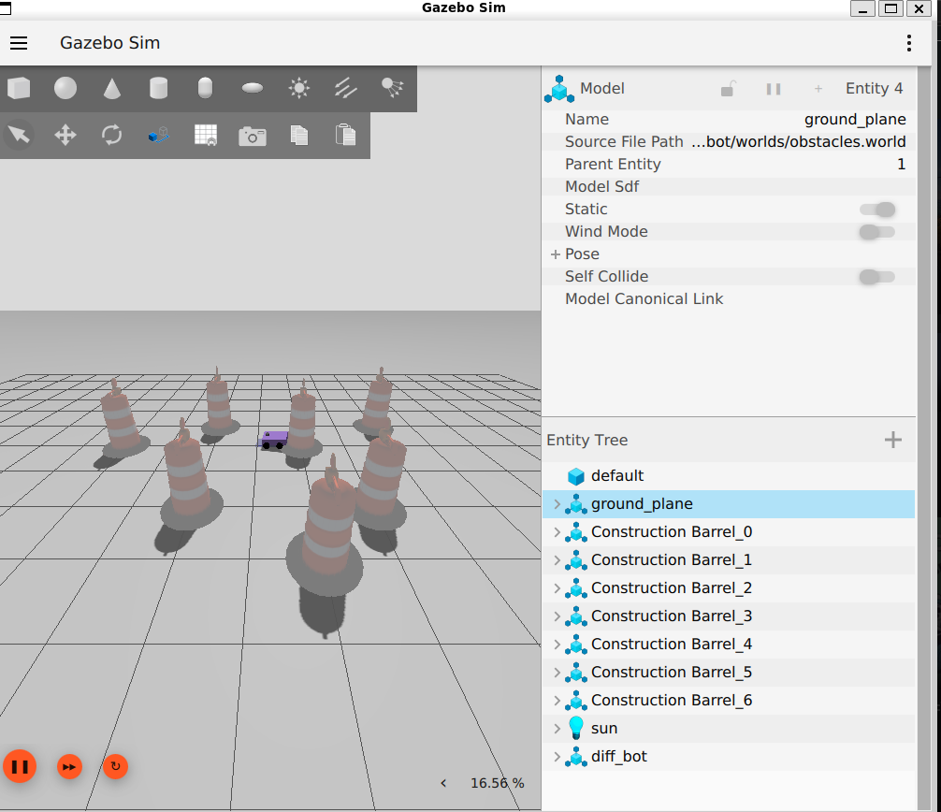Select the default world entity
The width and height of the screenshot is (941, 812).
click(x=729, y=476)
